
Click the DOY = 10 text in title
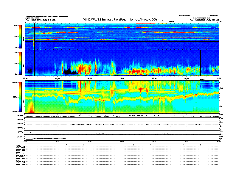pos(157,20)
